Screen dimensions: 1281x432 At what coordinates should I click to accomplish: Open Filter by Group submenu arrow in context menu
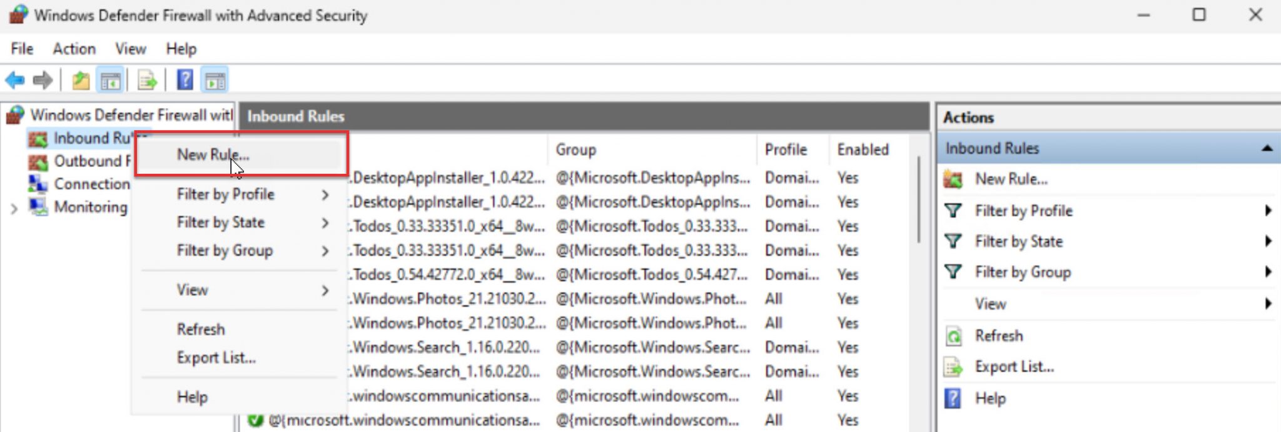[325, 251]
